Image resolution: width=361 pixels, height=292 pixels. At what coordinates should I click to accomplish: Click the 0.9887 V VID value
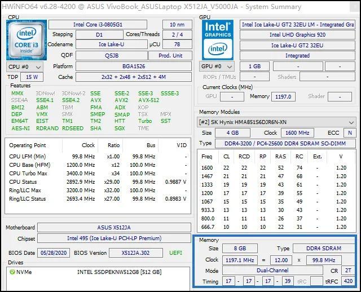(x=175, y=182)
